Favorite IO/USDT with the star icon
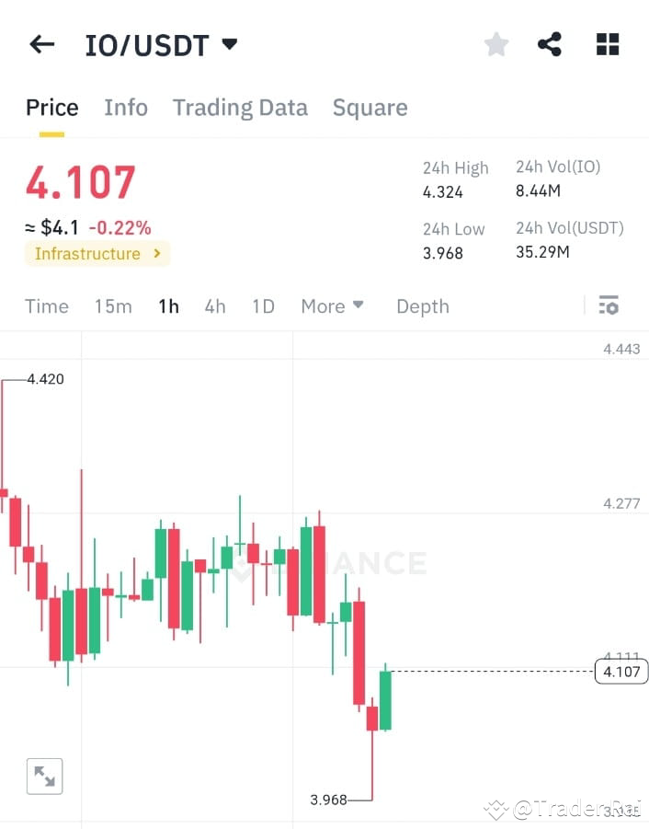 pyautogui.click(x=495, y=43)
